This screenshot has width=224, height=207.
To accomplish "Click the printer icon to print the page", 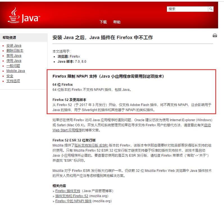I will click(215, 35).
